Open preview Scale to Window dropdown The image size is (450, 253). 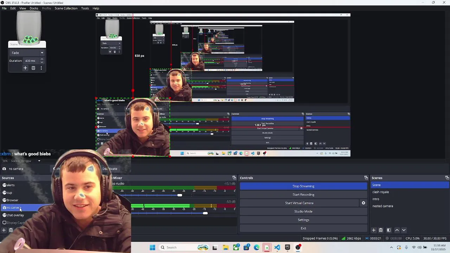(25, 161)
